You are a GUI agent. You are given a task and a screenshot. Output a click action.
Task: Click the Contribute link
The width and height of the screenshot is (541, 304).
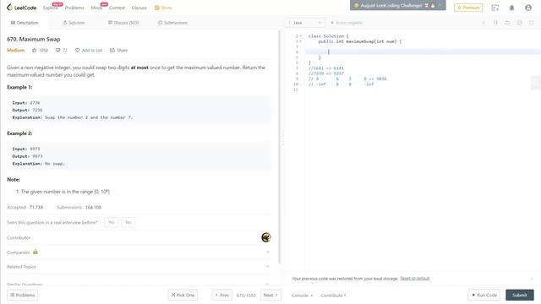[333, 296]
